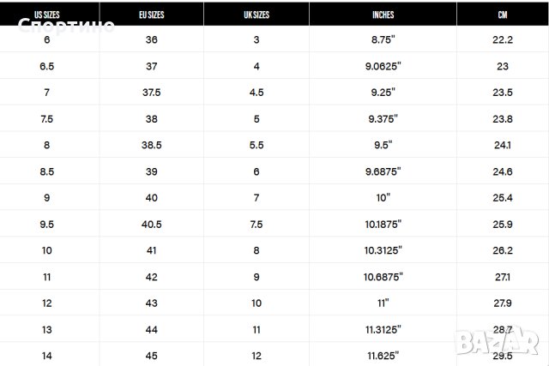Viewport: 549px width, 366px height.
Task: Click the 25.4 centimeter cell
Action: (502, 197)
